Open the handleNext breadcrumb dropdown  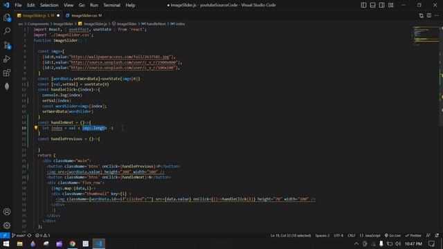coord(154,24)
